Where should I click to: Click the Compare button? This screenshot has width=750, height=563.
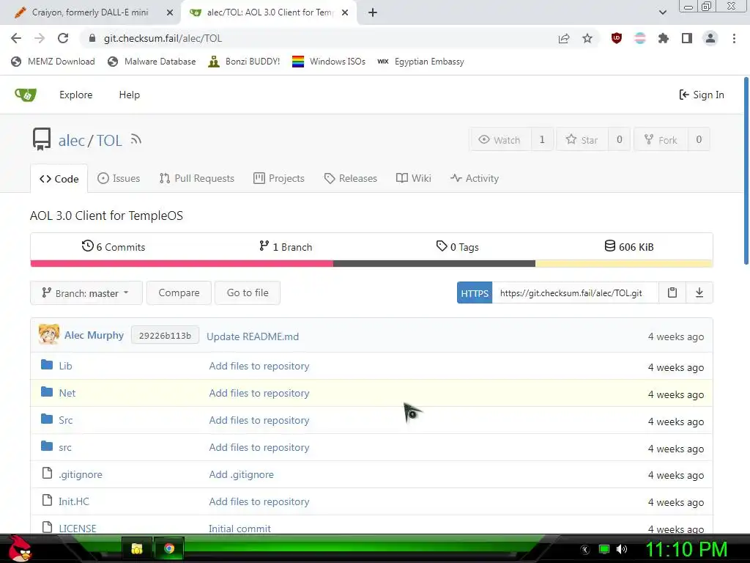click(179, 292)
